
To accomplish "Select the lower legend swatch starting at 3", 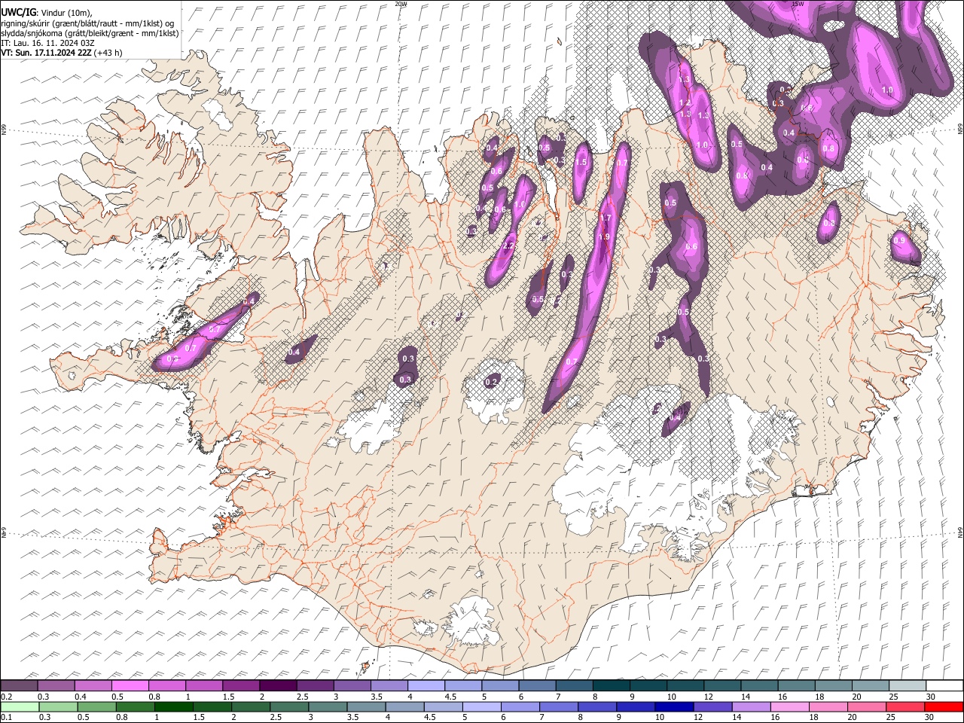I will pyautogui.click(x=327, y=706).
